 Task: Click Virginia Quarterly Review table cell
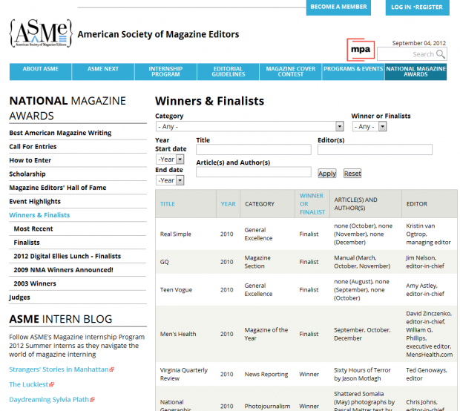click(x=184, y=375)
